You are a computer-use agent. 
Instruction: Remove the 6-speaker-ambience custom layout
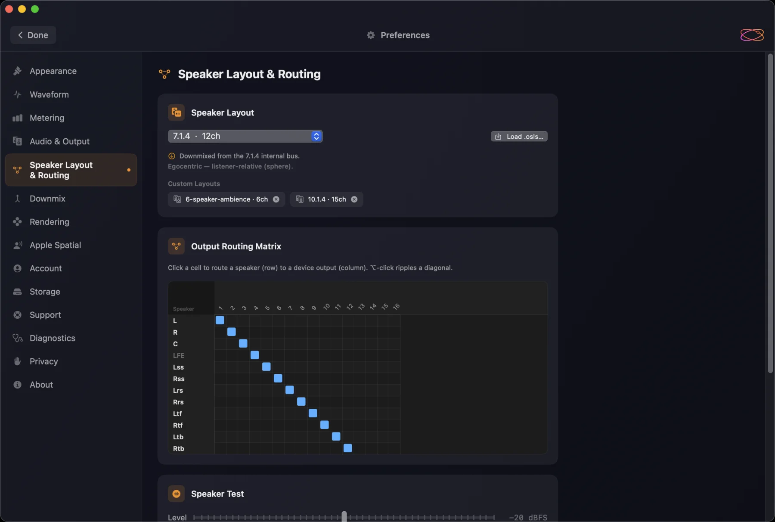(x=276, y=199)
